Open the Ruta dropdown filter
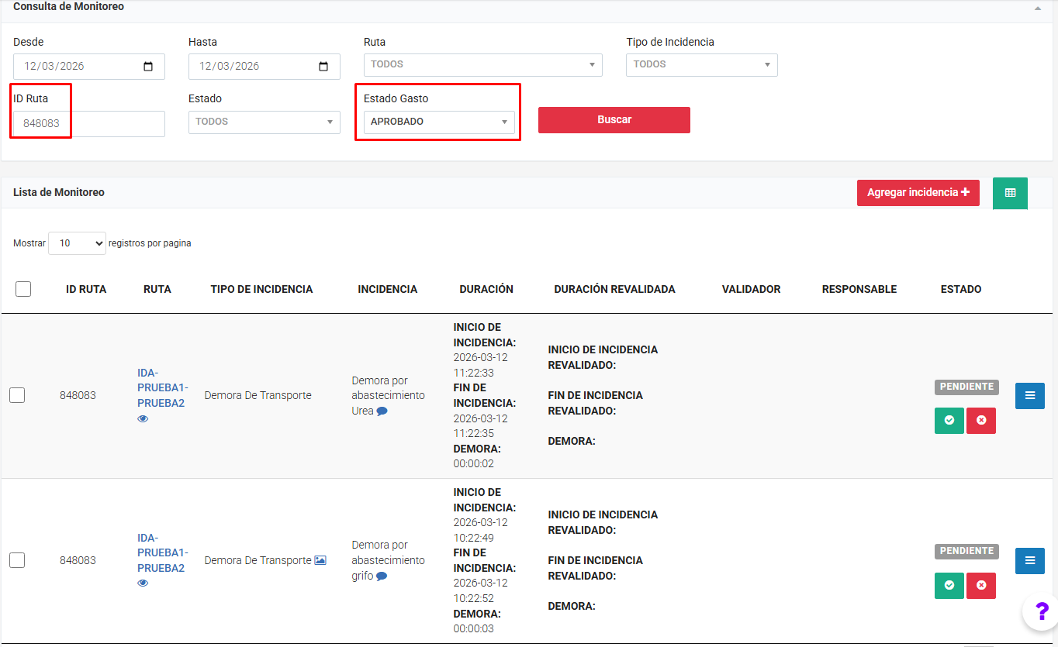The image size is (1058, 647). pyautogui.click(x=482, y=65)
